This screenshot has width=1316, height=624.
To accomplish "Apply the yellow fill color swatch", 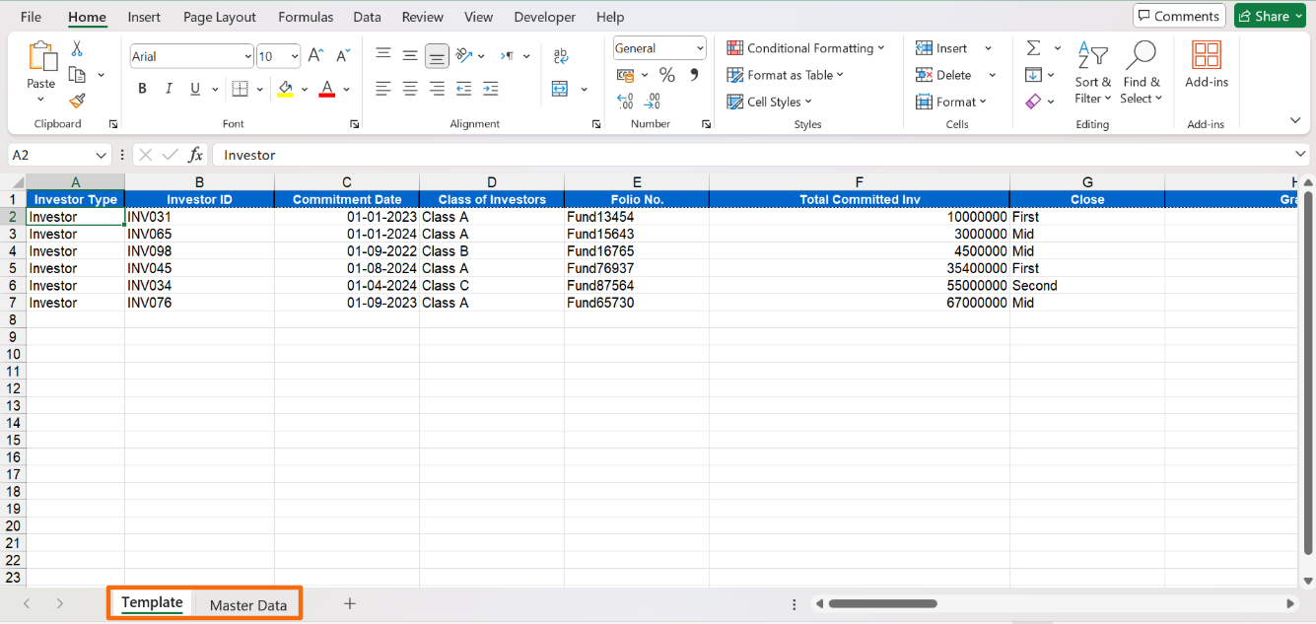I will pyautogui.click(x=285, y=89).
